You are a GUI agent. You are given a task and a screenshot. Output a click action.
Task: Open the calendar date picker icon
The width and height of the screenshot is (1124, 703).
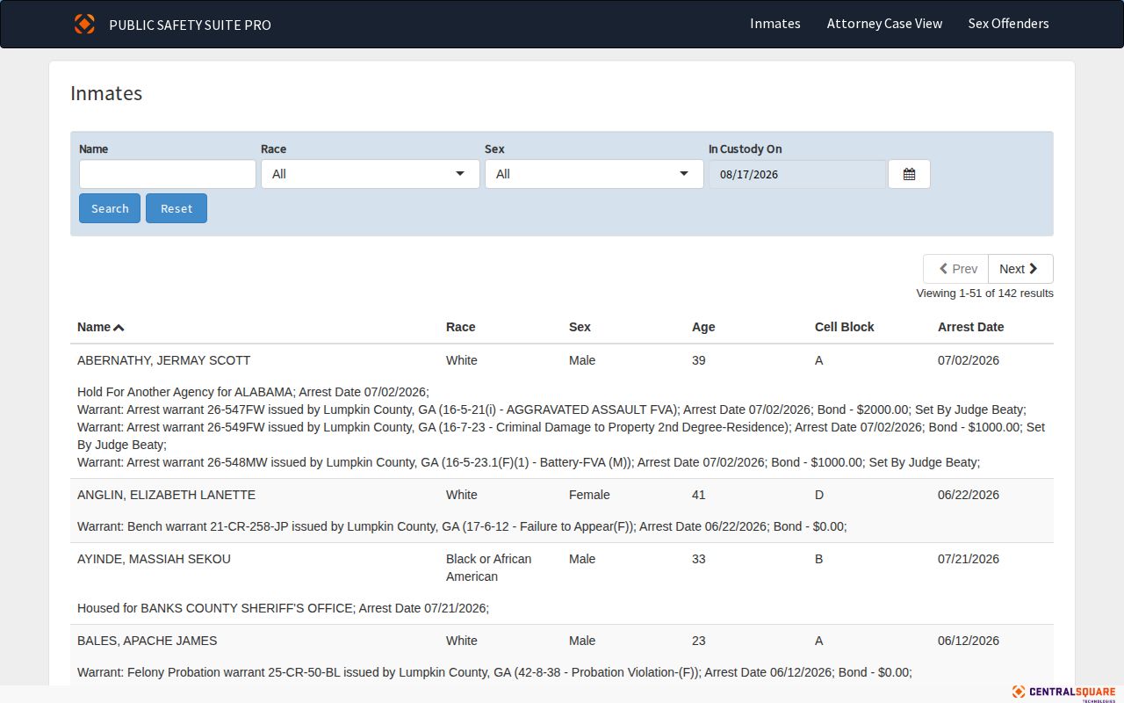[x=909, y=174]
